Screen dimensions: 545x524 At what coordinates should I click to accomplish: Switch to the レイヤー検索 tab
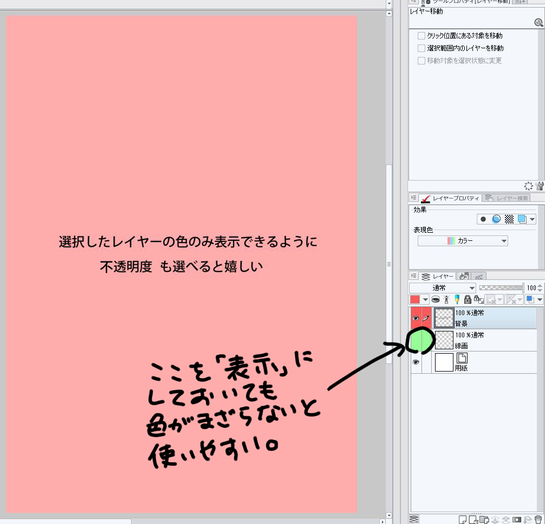[507, 198]
